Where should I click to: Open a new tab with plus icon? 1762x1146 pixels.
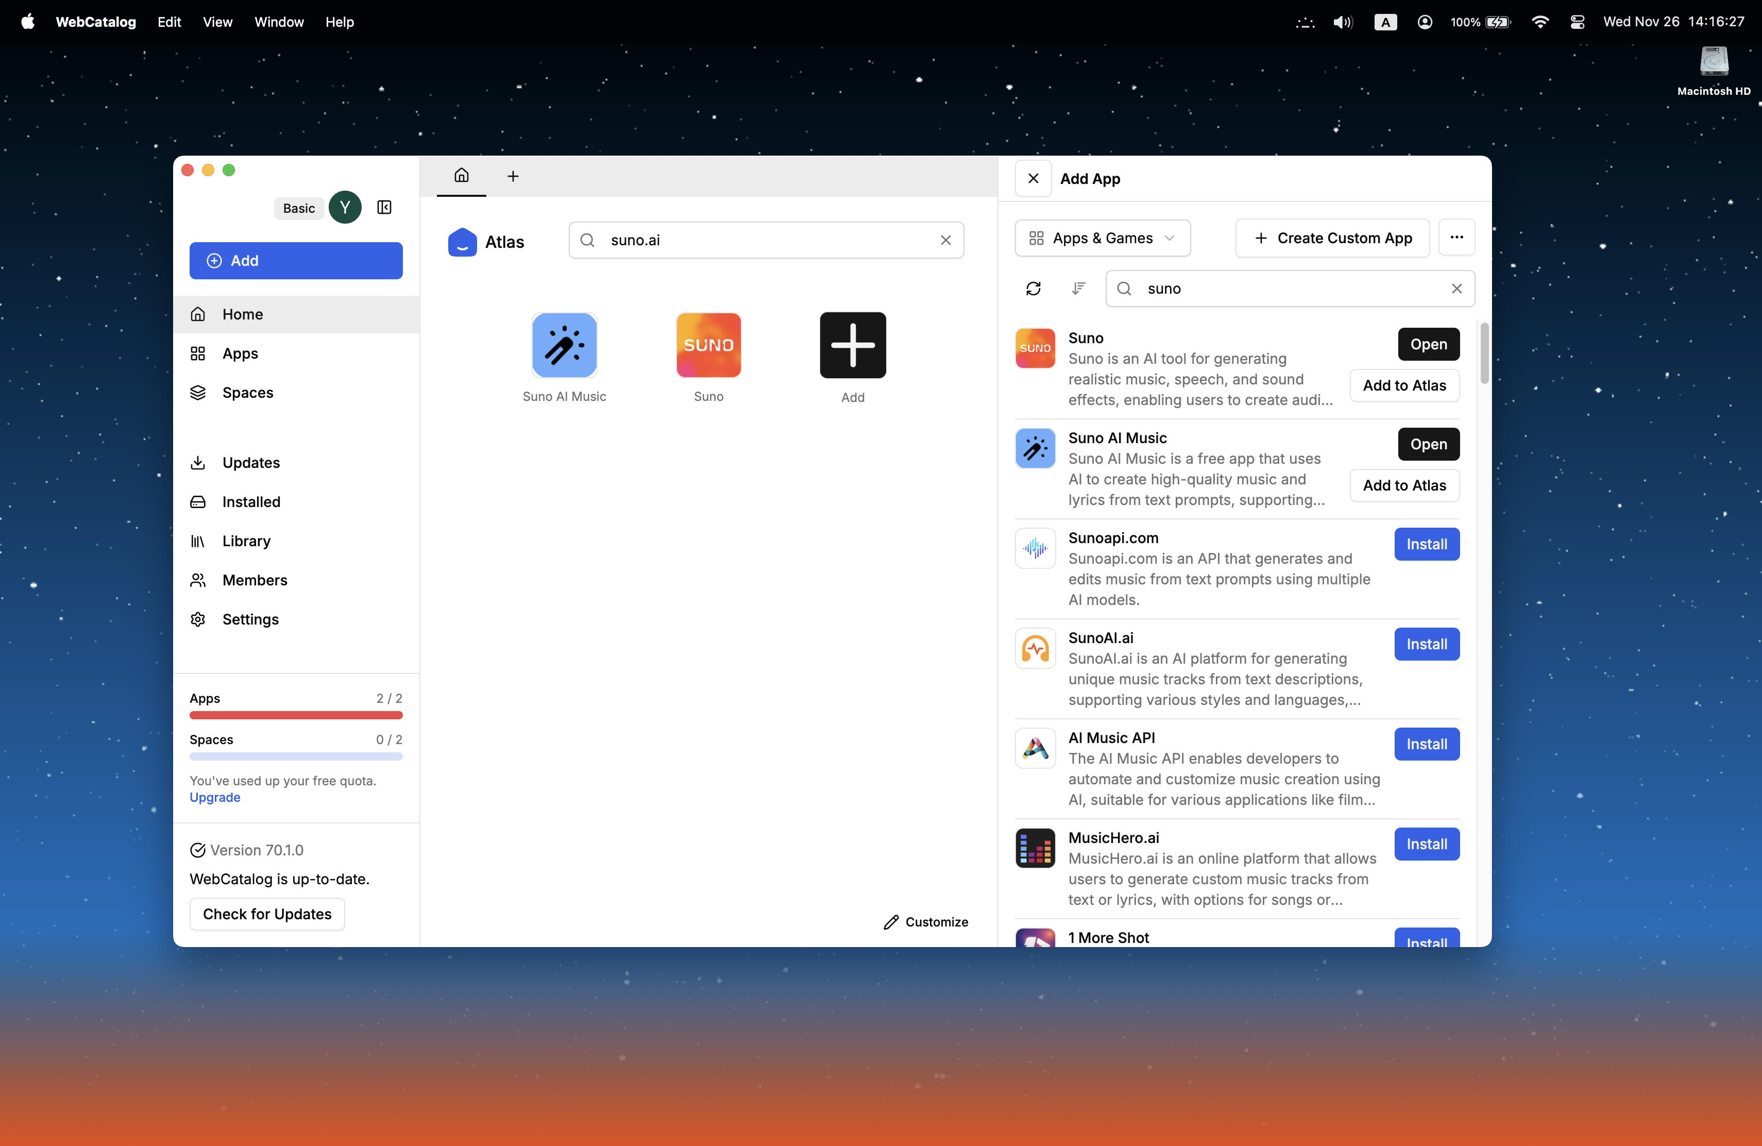[512, 176]
